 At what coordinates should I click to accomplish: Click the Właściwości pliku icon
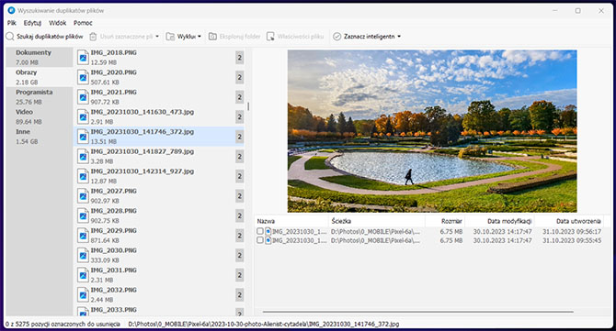tap(270, 37)
